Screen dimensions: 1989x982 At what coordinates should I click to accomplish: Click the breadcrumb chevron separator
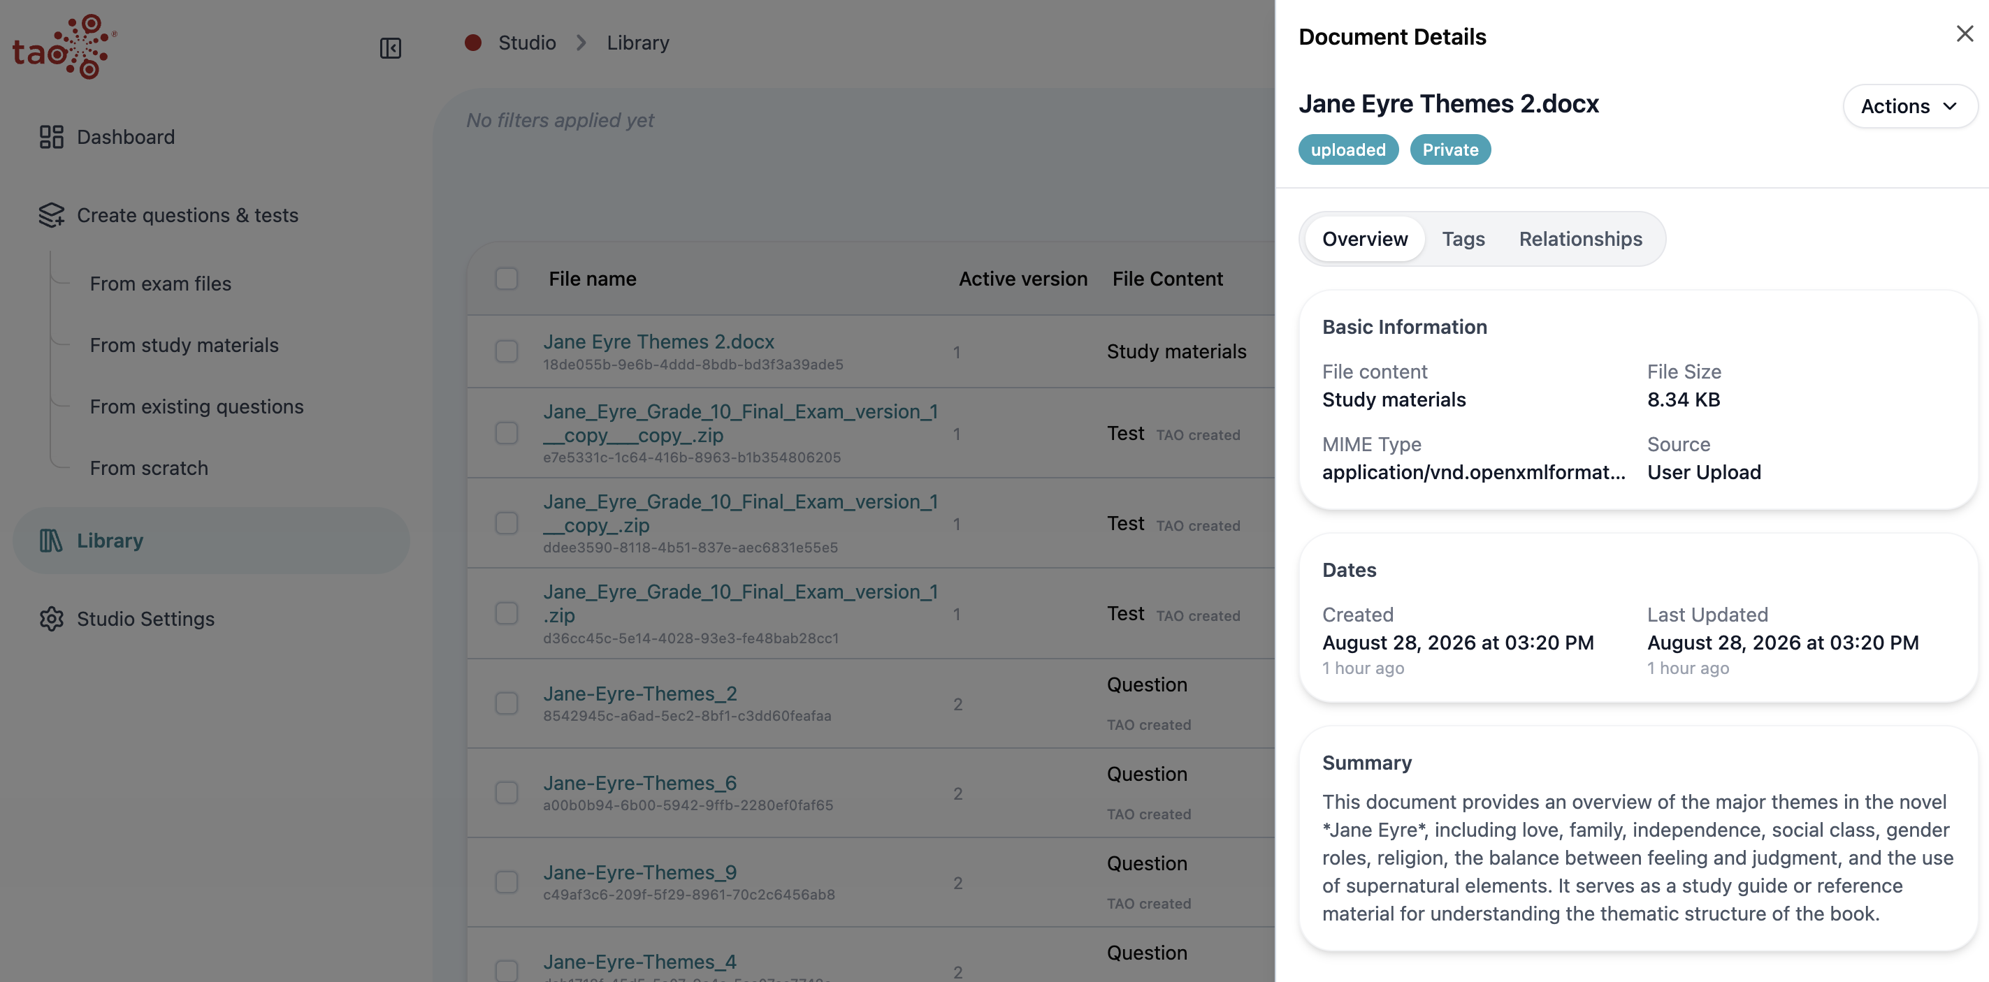click(x=581, y=43)
